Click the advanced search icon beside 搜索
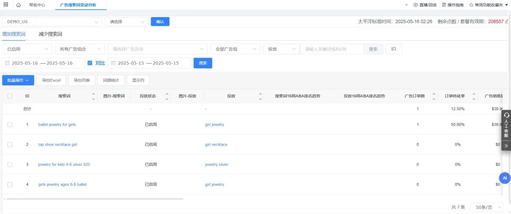511x214 pixels. click(x=394, y=49)
